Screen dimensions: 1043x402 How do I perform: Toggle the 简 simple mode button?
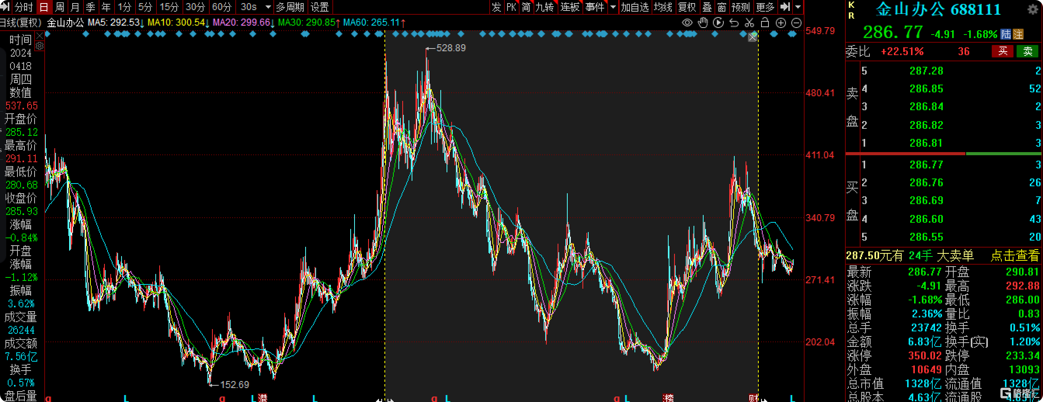[x=526, y=7]
